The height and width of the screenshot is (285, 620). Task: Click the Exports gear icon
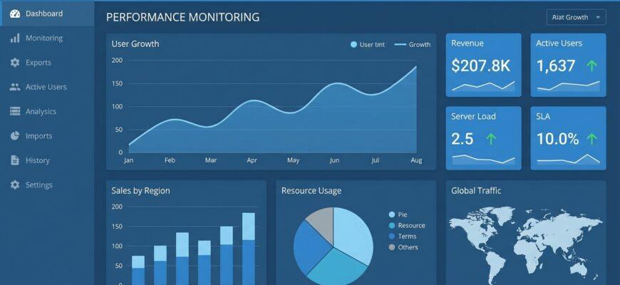click(15, 63)
